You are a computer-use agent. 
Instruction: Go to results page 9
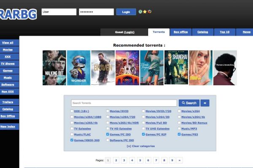(172, 160)
